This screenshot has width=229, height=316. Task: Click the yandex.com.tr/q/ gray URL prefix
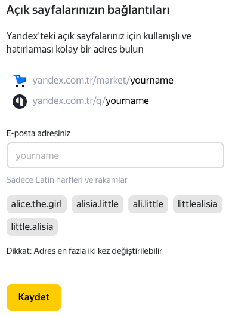(x=69, y=101)
